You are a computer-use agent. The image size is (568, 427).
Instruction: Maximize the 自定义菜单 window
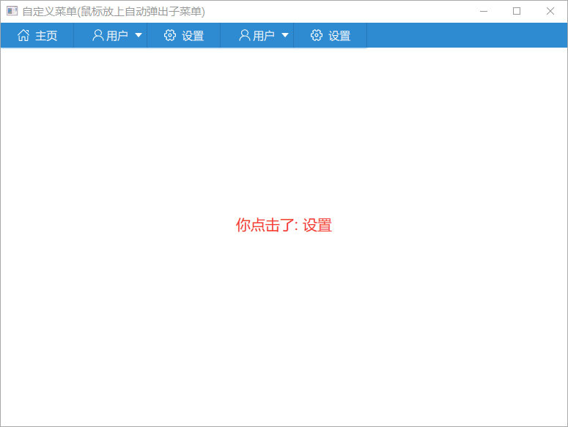517,11
